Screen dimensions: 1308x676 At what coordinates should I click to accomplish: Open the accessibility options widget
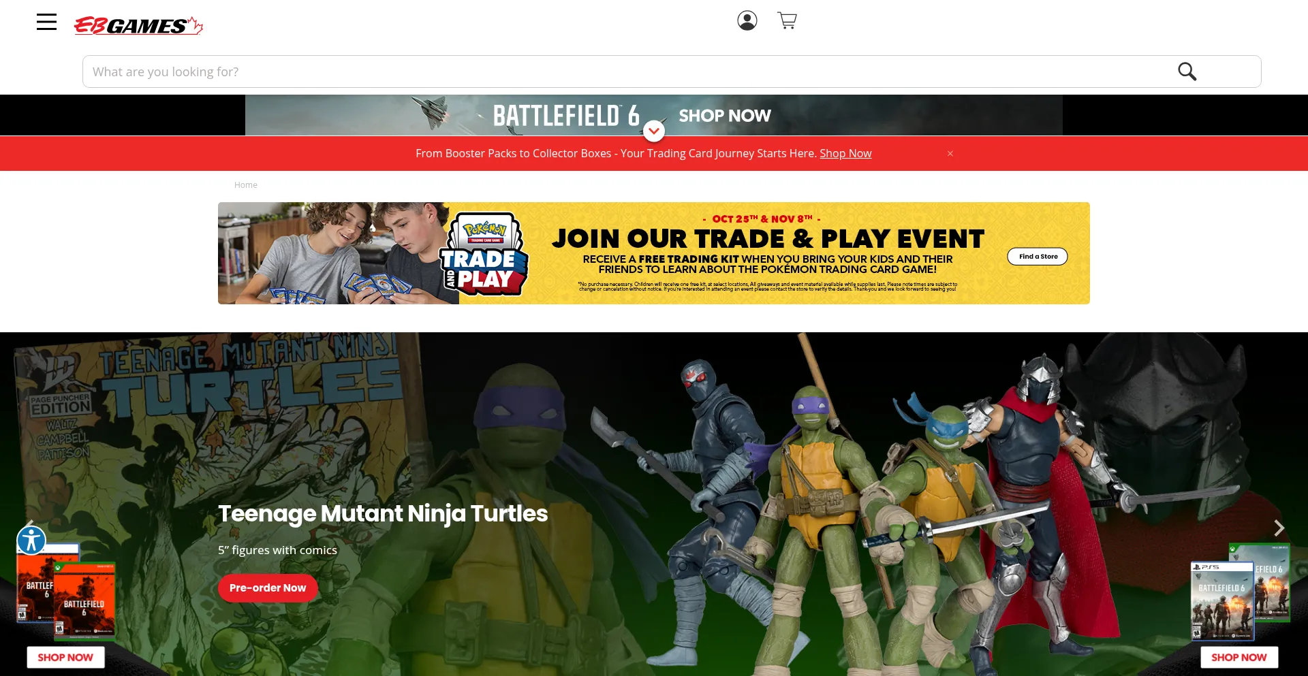31,541
